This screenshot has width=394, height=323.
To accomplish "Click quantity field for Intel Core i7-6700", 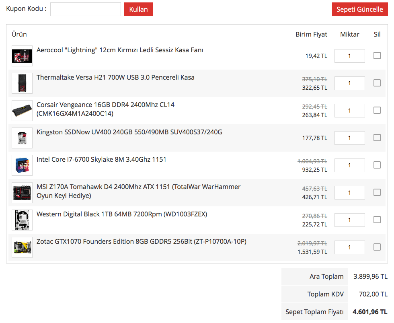I will (349, 165).
